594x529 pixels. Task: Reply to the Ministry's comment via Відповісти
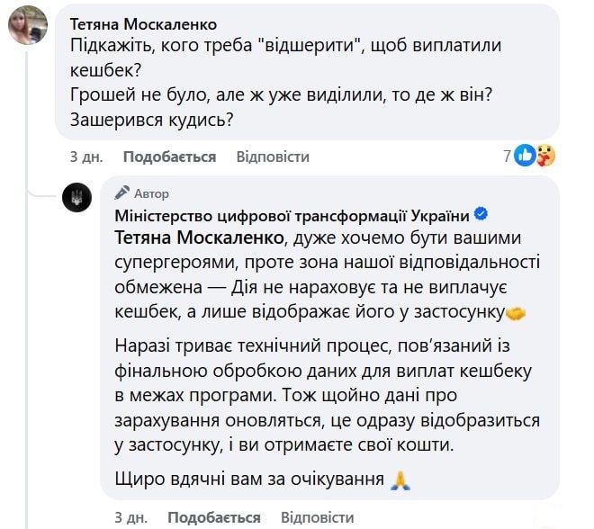pyautogui.click(x=317, y=517)
